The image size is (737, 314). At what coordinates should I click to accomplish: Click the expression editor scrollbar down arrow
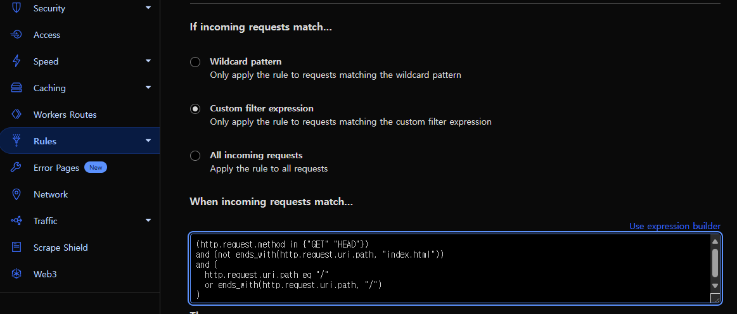[x=715, y=286]
